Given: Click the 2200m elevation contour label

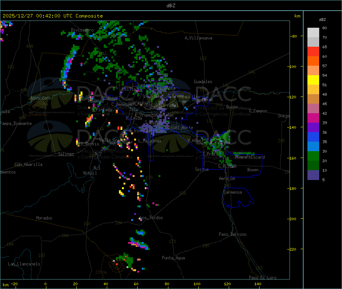Looking at the screenshot, I should (x=101, y=272).
